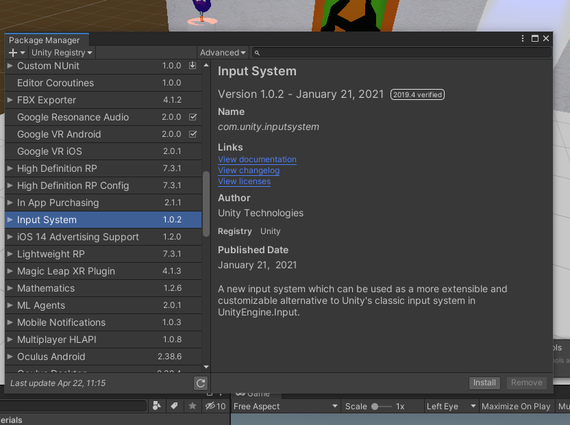Image resolution: width=570 pixels, height=425 pixels.
Task: Select the Package Manager tab
Action: tap(45, 40)
